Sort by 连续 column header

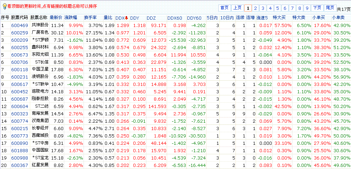click(241, 18)
